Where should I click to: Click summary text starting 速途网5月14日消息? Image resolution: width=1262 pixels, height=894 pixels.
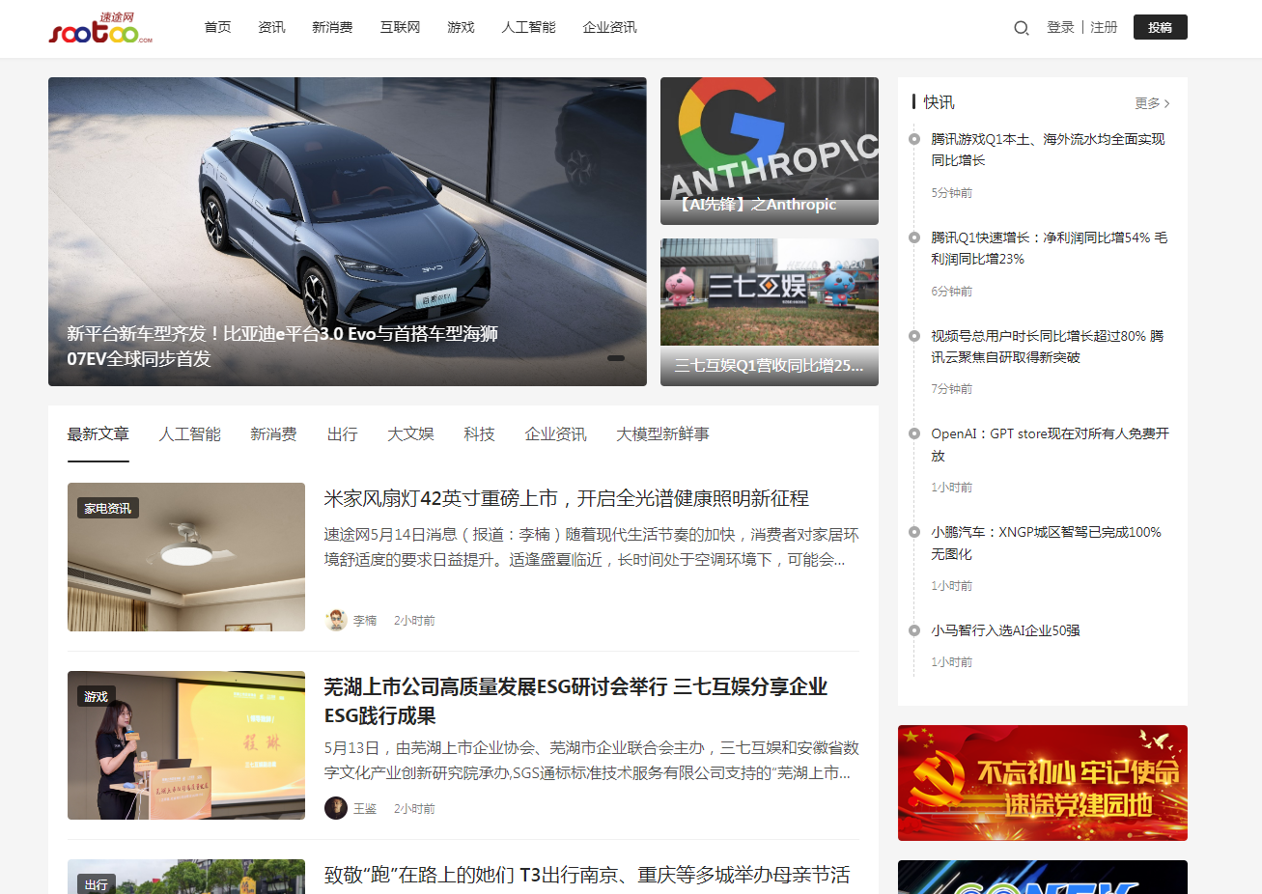[591, 547]
